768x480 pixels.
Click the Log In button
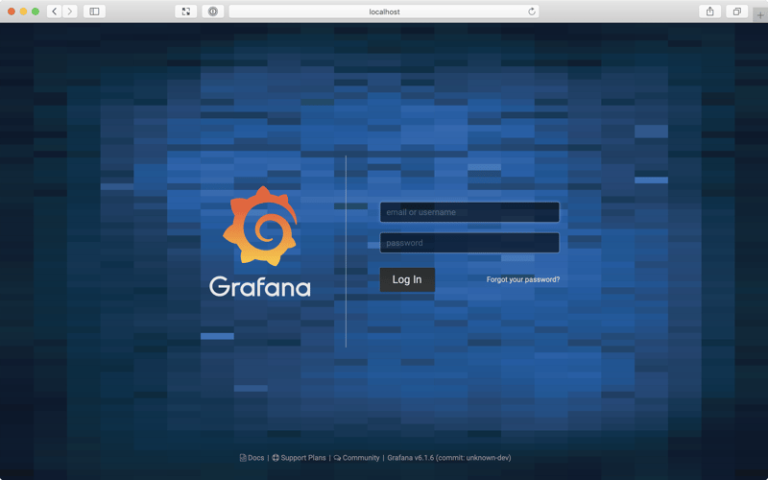coord(407,279)
